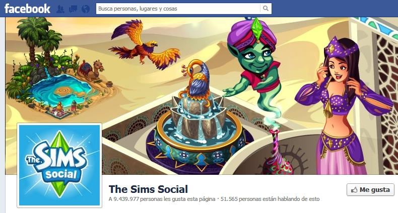
Task: Click the camel beside the oasis
Action: coord(91,70)
